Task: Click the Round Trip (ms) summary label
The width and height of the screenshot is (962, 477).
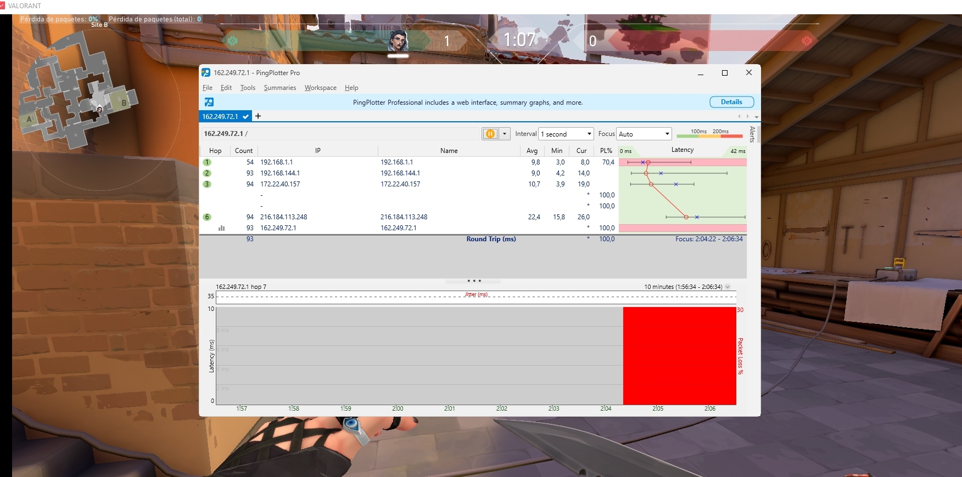Action: [x=491, y=239]
